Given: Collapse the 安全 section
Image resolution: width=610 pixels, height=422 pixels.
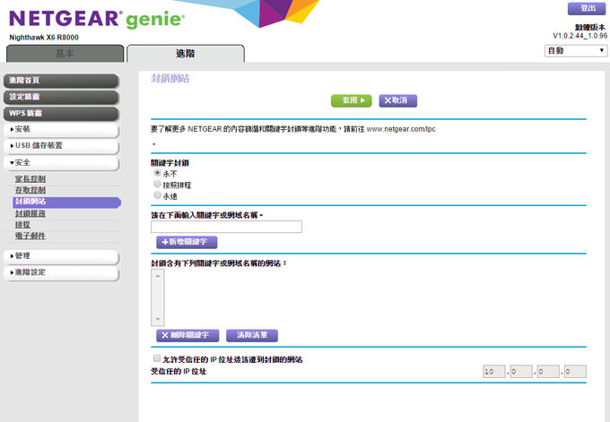Looking at the screenshot, I should coord(61,163).
